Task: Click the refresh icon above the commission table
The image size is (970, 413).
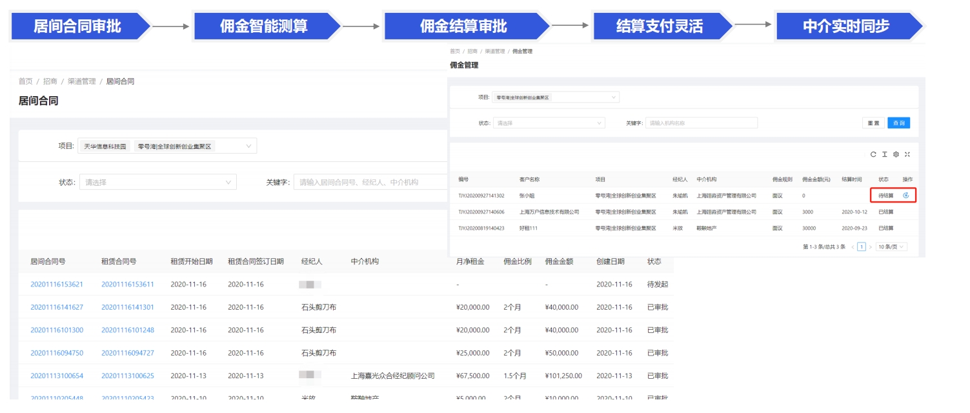Action: (x=873, y=154)
